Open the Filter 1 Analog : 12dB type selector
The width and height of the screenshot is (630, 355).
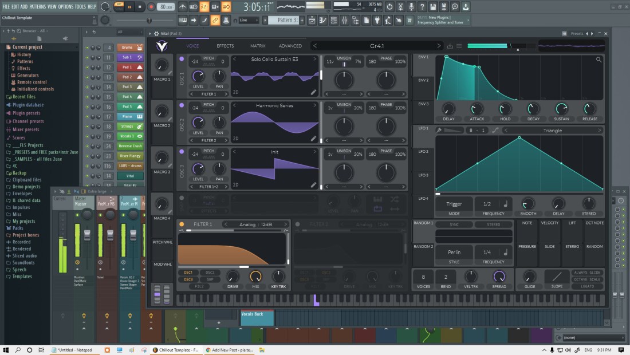pos(256,224)
